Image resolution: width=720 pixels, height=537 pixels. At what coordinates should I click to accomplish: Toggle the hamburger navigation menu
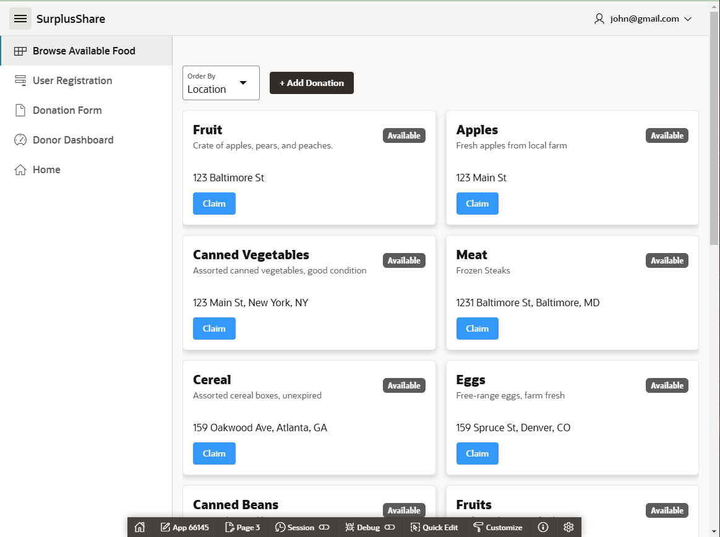pyautogui.click(x=20, y=19)
